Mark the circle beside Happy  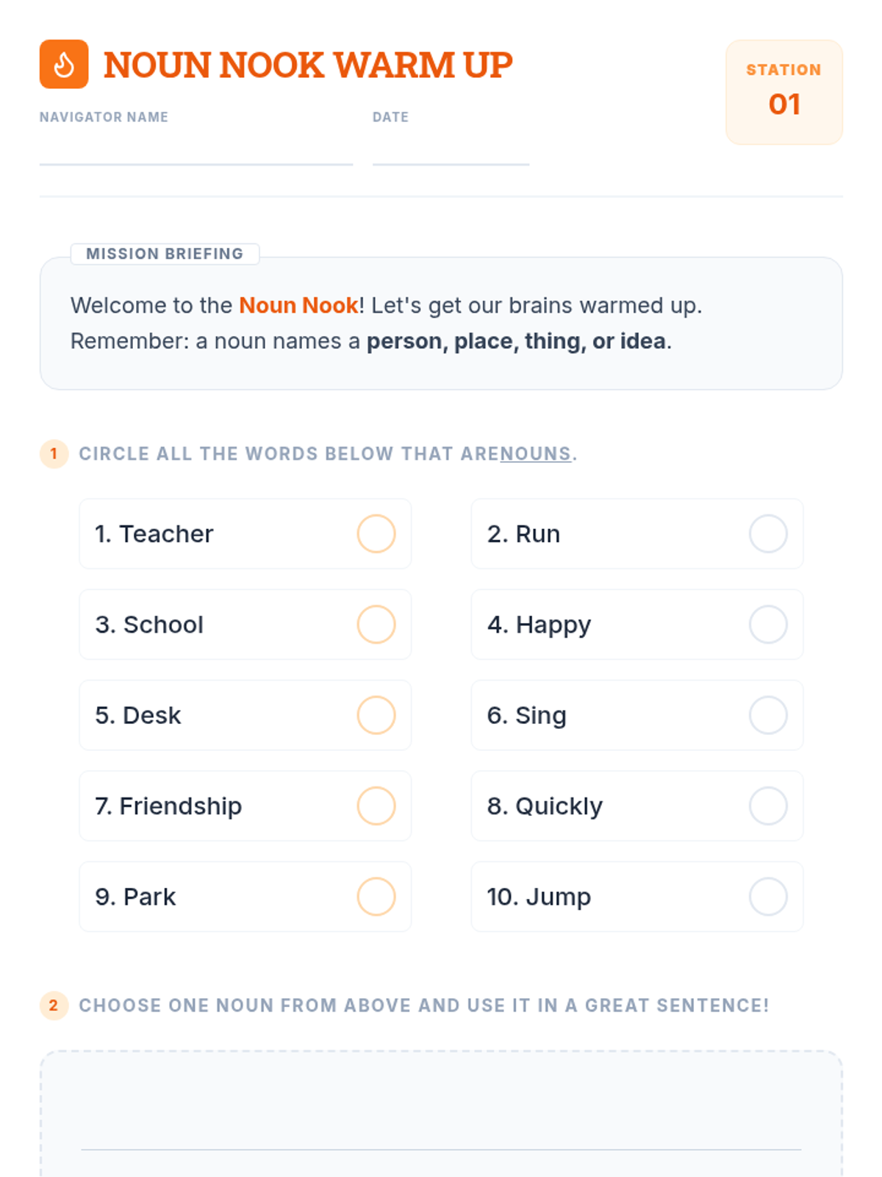click(x=768, y=625)
